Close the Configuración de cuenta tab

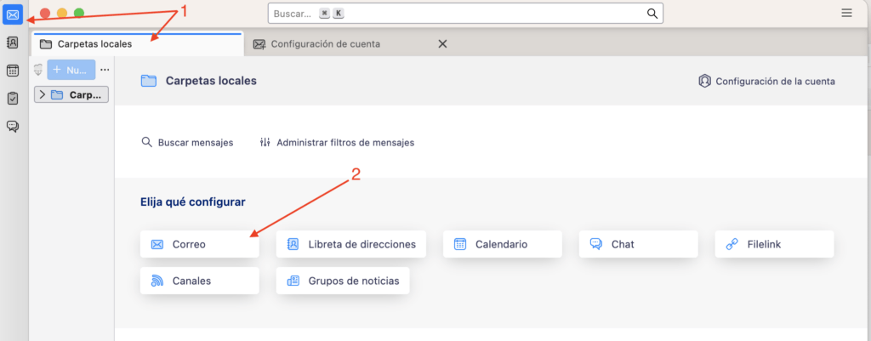(442, 44)
